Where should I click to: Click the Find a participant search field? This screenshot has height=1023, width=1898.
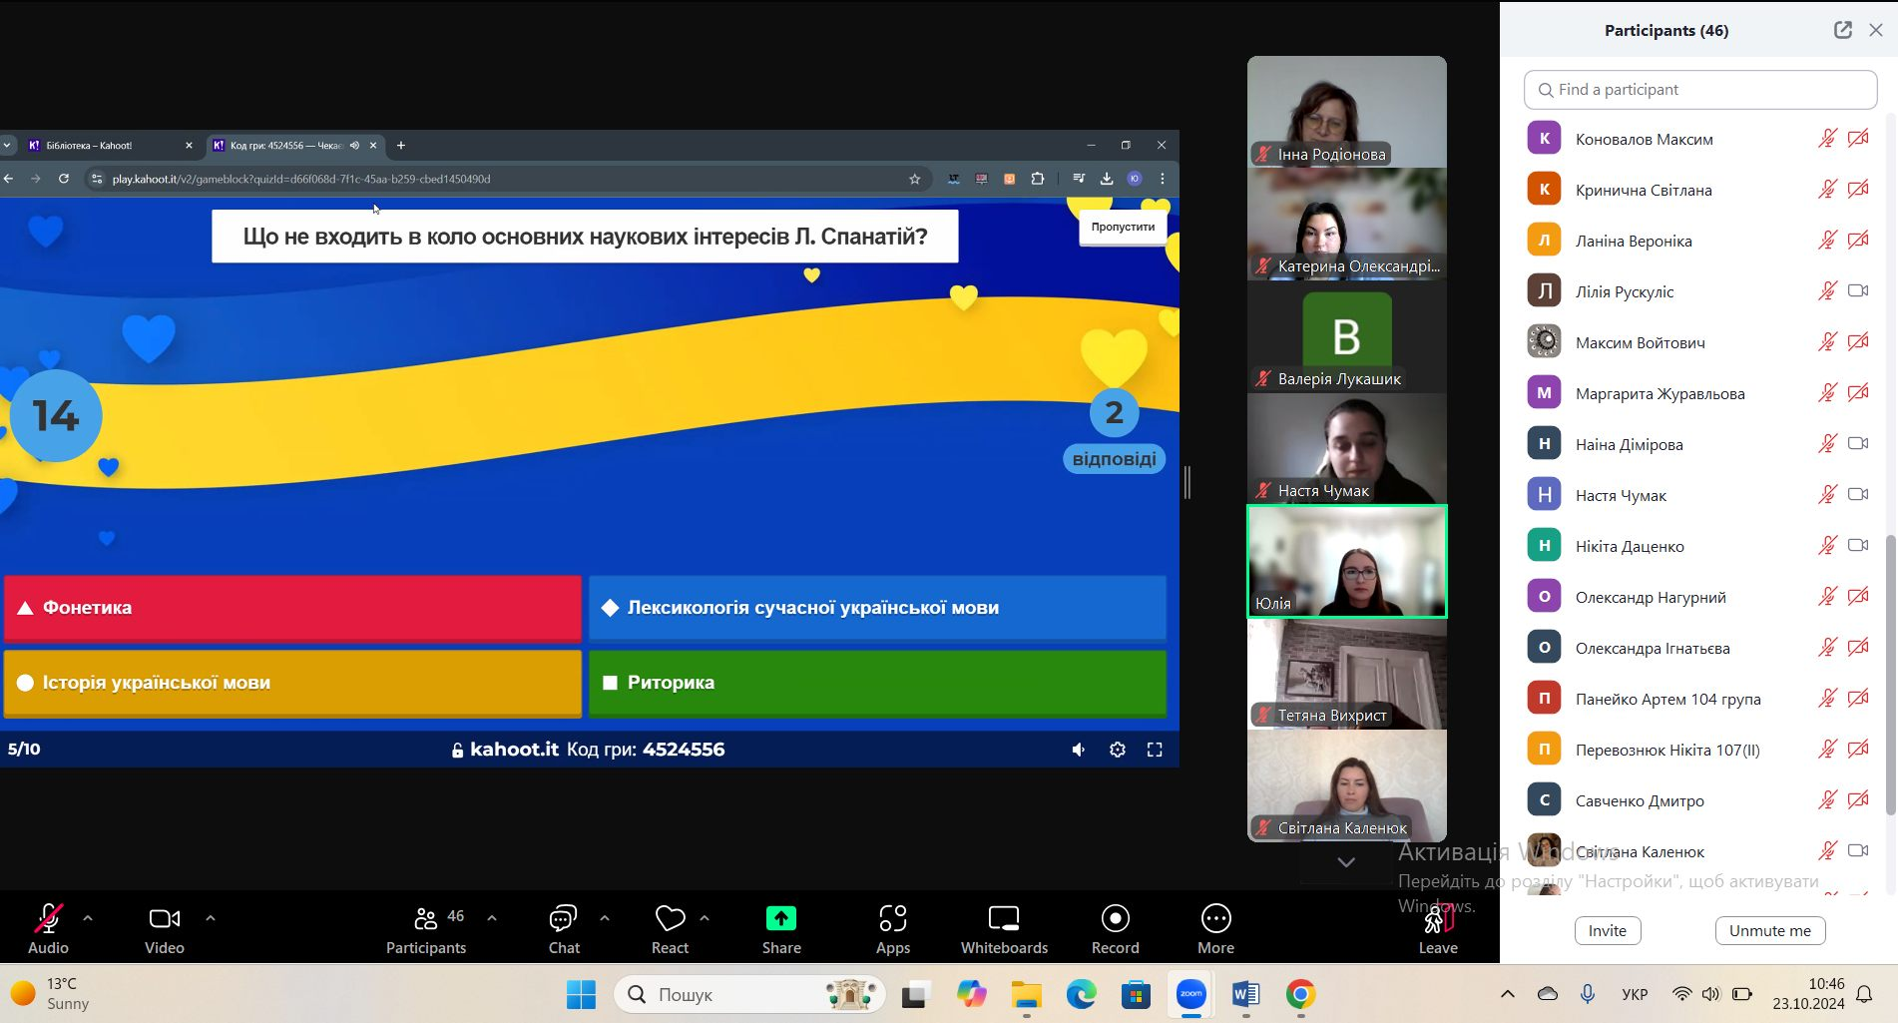(x=1700, y=90)
